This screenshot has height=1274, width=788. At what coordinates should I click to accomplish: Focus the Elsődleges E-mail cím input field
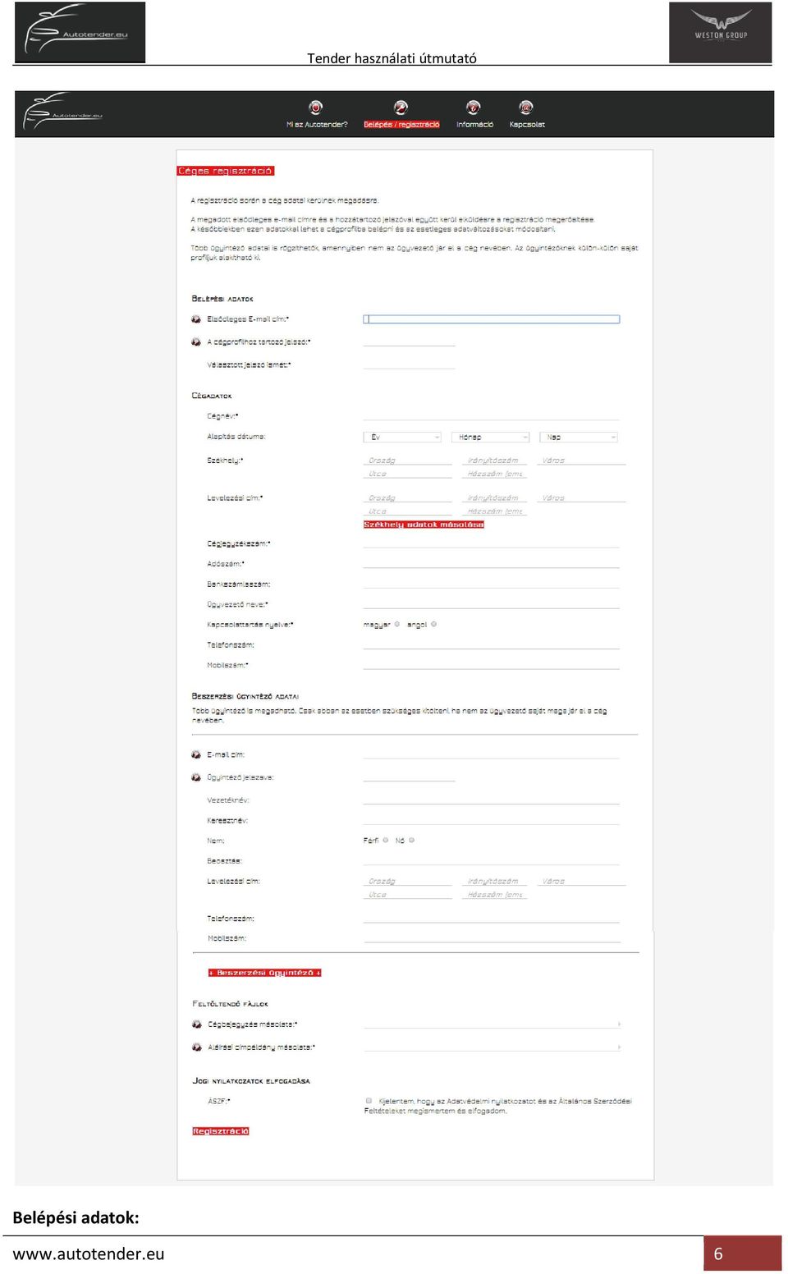point(492,319)
